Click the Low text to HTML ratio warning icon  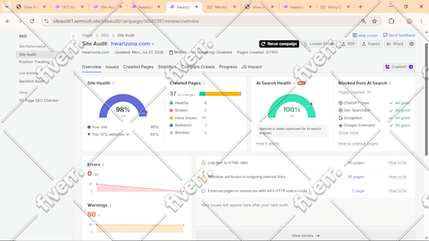tap(203, 163)
